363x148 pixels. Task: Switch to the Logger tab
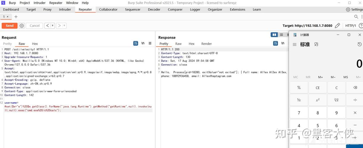[x=195, y=9]
